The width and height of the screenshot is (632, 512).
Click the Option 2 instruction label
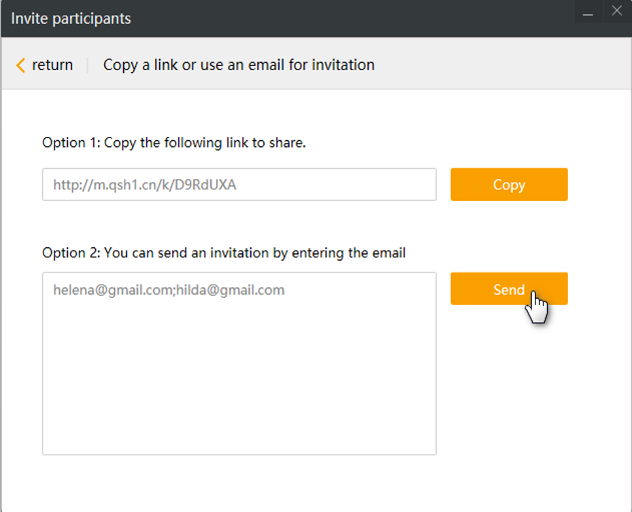pos(224,253)
